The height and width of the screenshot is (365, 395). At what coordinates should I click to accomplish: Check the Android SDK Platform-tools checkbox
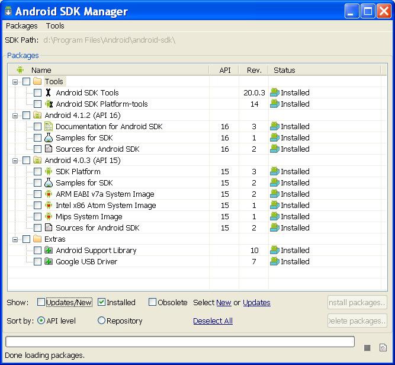37,104
